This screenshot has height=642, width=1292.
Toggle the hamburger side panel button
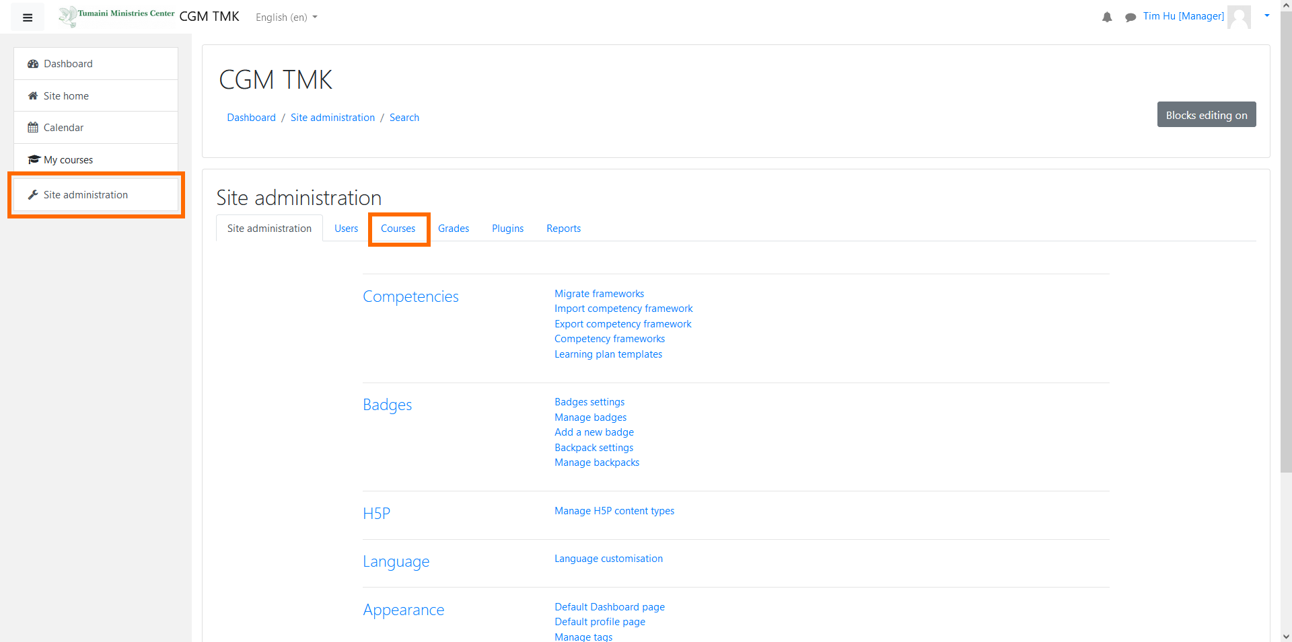coord(28,17)
